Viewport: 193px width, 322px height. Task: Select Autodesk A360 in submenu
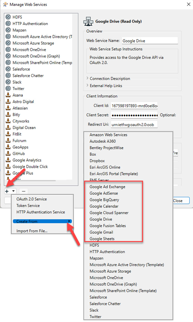pos(103,141)
